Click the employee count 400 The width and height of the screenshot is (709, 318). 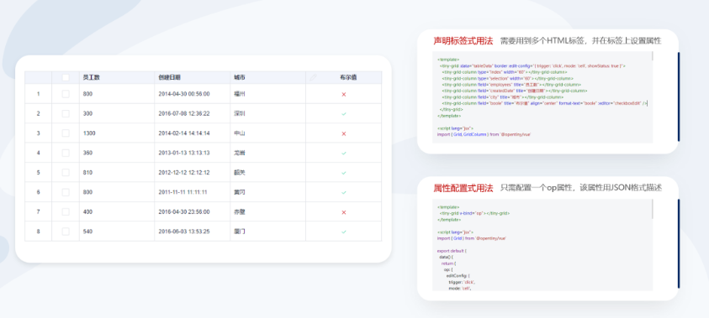click(87, 212)
